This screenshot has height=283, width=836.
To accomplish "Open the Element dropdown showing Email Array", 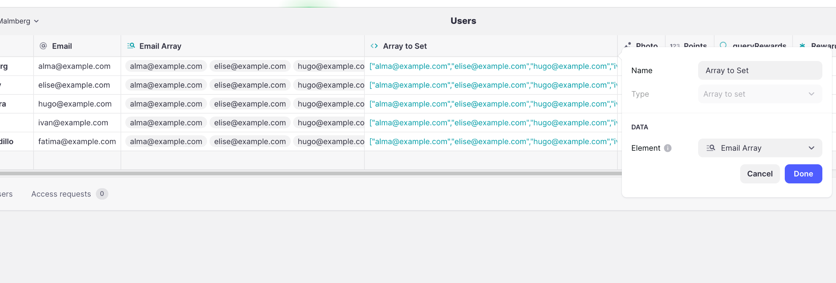I will [x=760, y=148].
